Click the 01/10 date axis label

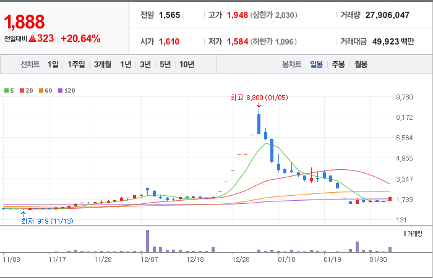pos(286,259)
